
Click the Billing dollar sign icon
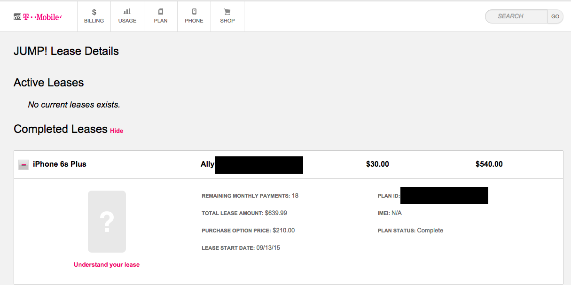pyautogui.click(x=94, y=12)
